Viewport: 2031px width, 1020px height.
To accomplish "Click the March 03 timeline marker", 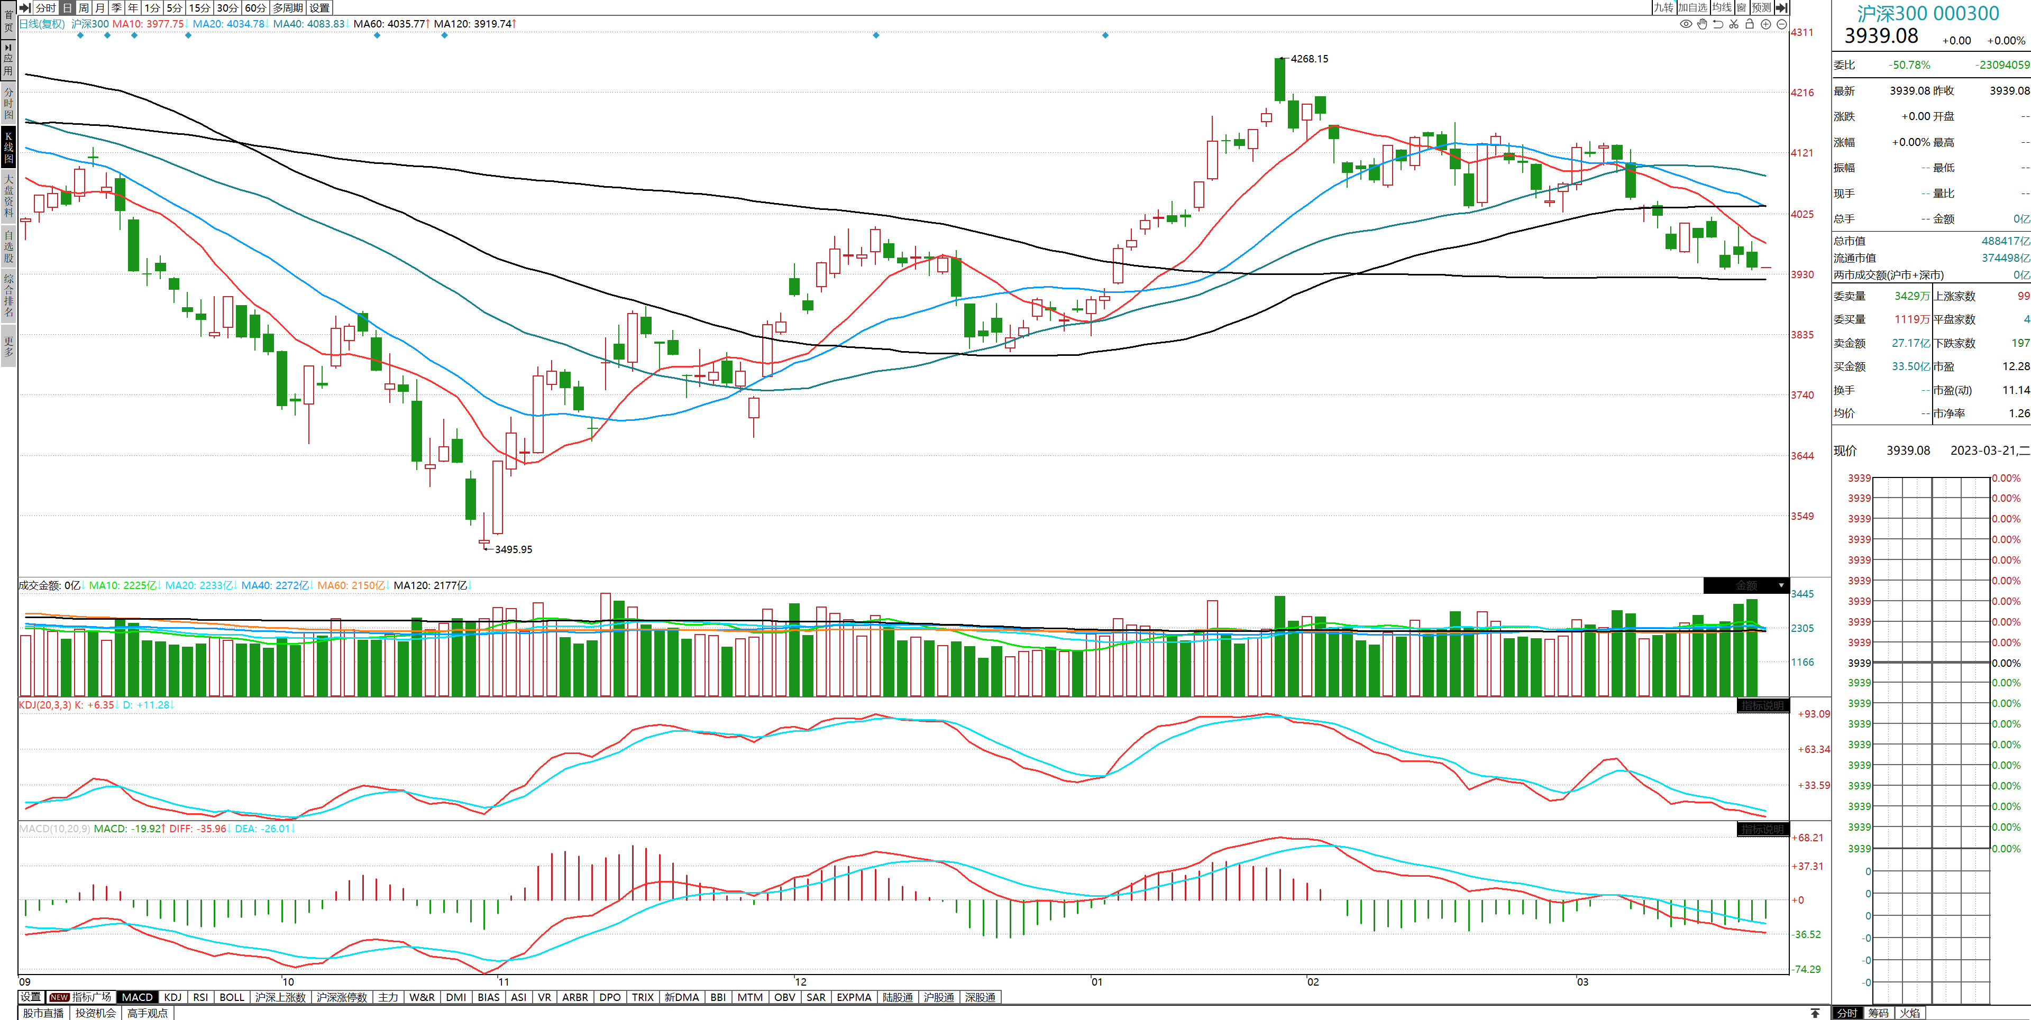I will (1582, 981).
